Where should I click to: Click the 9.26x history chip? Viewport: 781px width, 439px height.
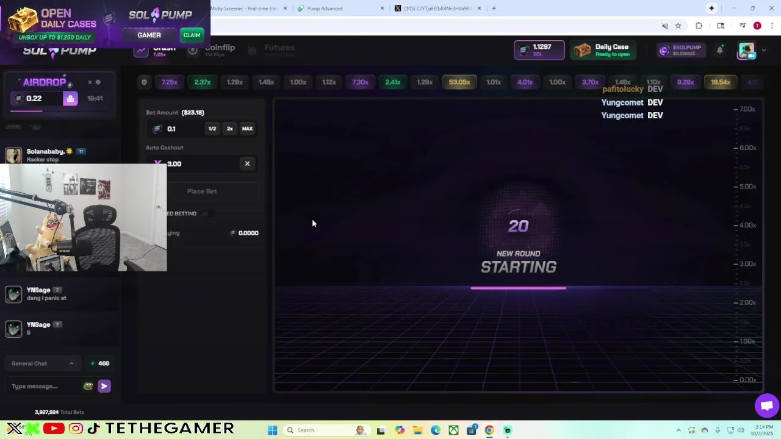[686, 82]
